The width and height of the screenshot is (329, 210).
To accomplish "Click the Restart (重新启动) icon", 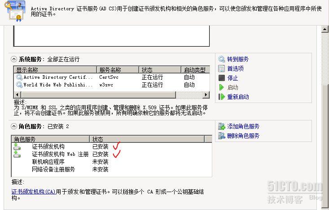I will [x=222, y=97].
